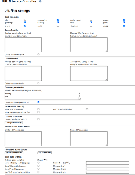This screenshot has width=135, height=175.
Task: Enable custom blacklist checkbox
Action: point(38,54)
